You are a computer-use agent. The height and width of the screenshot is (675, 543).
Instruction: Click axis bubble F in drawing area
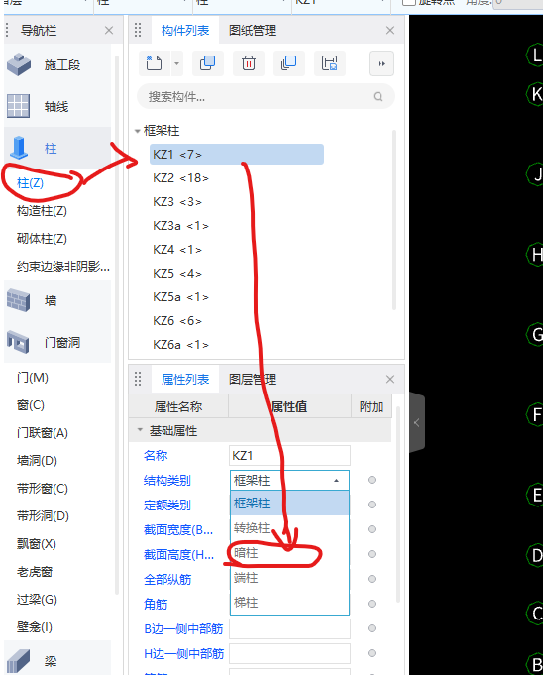coord(535,414)
